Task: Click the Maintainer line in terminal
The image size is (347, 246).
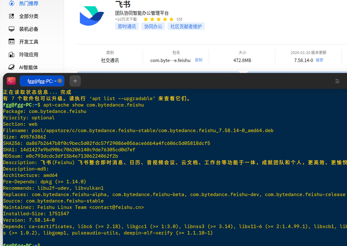Action: click(x=73, y=207)
